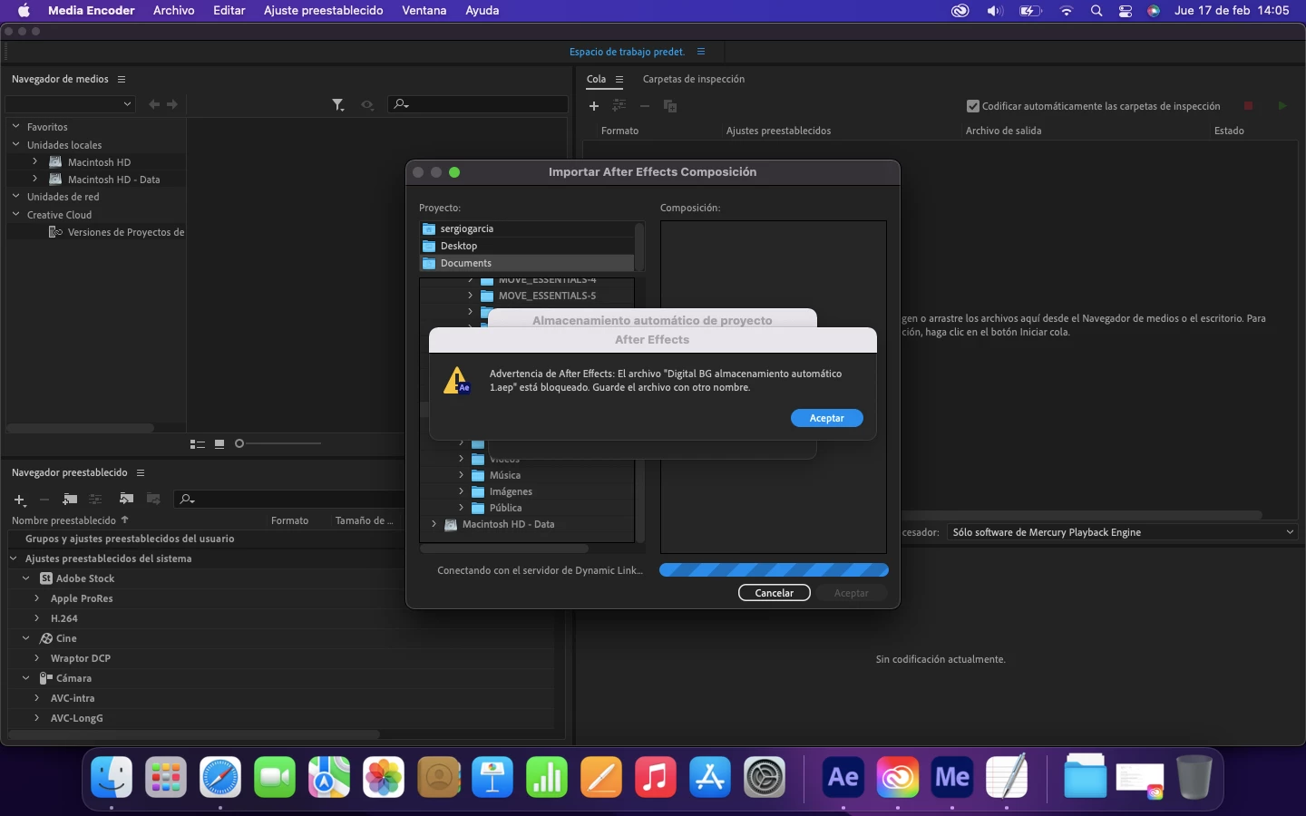
Task: Select the sergiogarcia folder in Proyecto list
Action: pyautogui.click(x=527, y=228)
